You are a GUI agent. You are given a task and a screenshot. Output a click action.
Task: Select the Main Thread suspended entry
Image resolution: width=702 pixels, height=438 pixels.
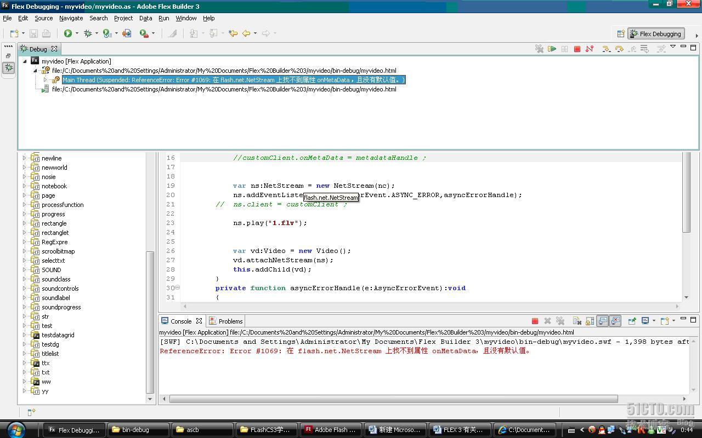click(234, 80)
